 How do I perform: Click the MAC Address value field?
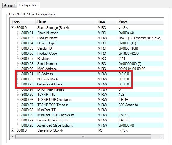[x=132, y=69]
